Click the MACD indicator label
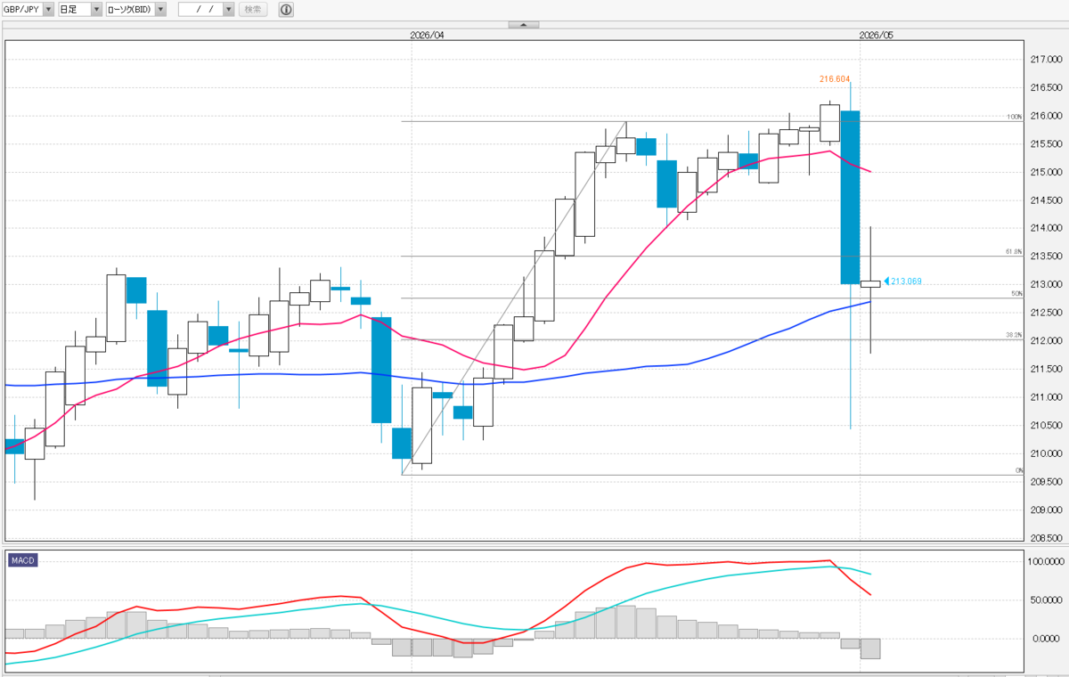 pyautogui.click(x=23, y=560)
